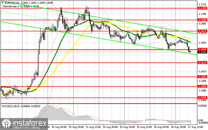Click the 1.1610 price scale value
Viewport: 208px width, 130px height.
(x=202, y=72)
